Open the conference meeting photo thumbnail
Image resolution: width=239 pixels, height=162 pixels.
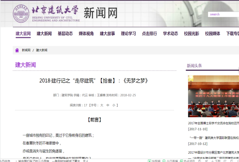pos(213,96)
